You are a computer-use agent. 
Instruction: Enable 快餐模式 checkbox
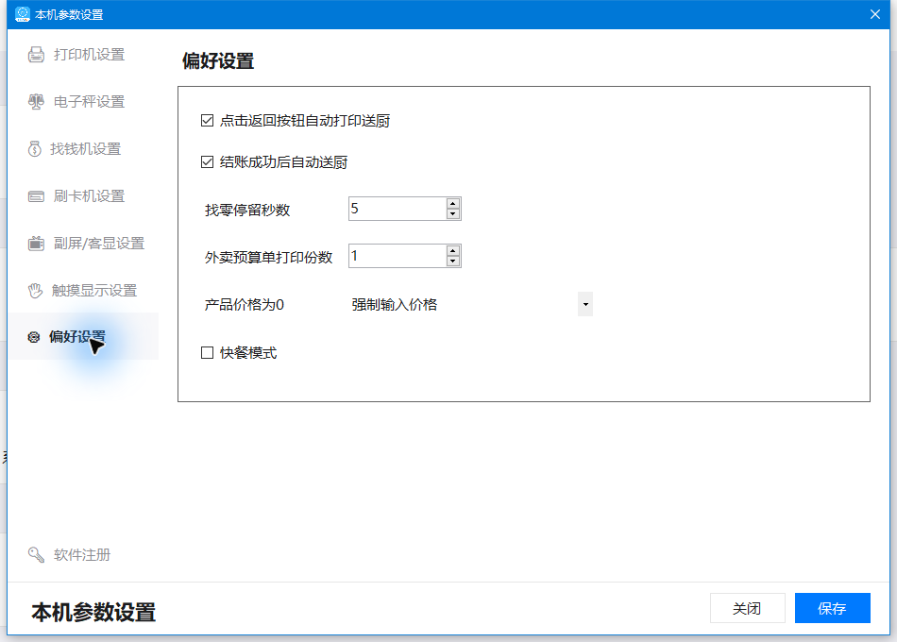[x=207, y=353]
